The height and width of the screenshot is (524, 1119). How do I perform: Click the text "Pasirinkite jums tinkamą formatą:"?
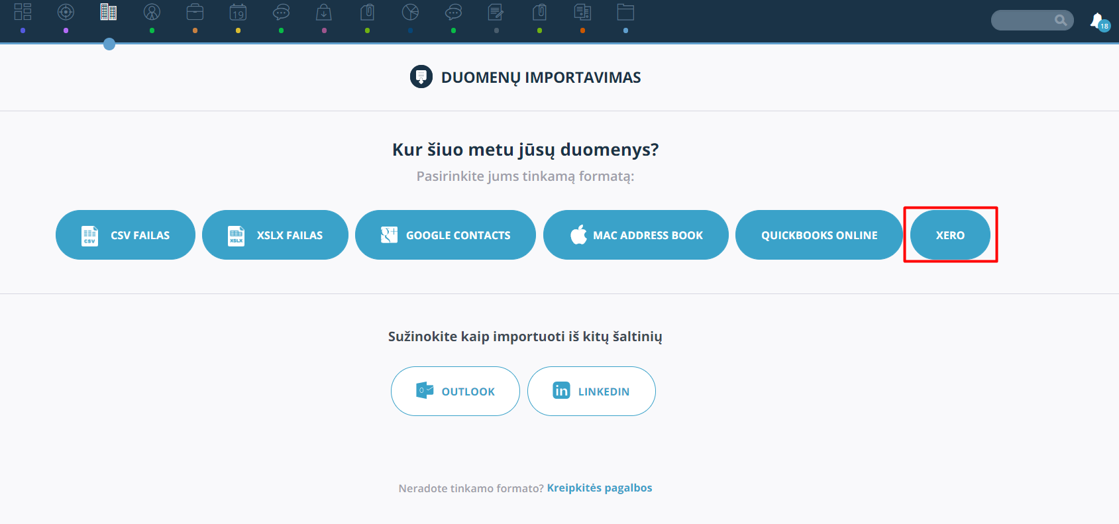(525, 177)
